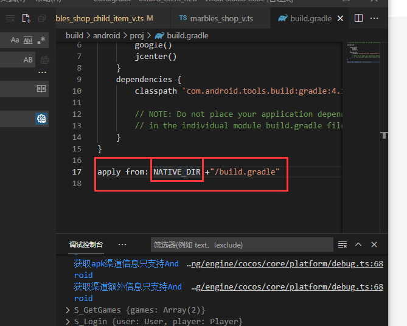Split the editor to the right

pyautogui.click(x=358, y=18)
